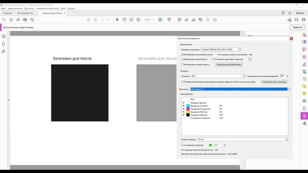The height and width of the screenshot is (173, 308).
Task: Click the green total coverage color swatch
Action: [210, 145]
